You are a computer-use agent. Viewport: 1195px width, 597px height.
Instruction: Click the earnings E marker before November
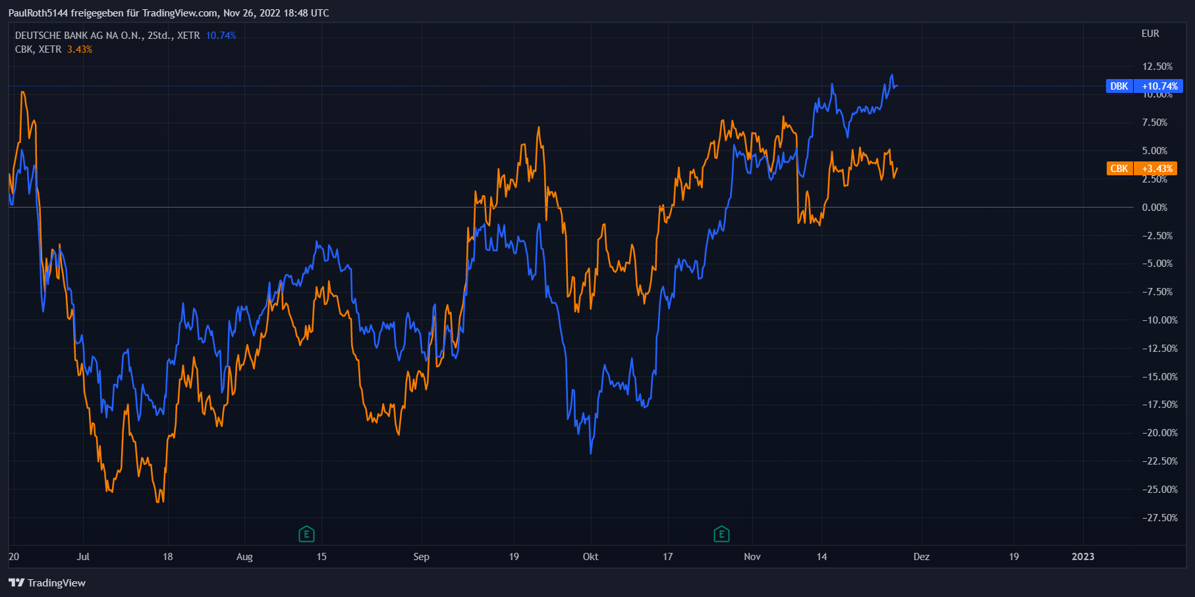click(721, 534)
